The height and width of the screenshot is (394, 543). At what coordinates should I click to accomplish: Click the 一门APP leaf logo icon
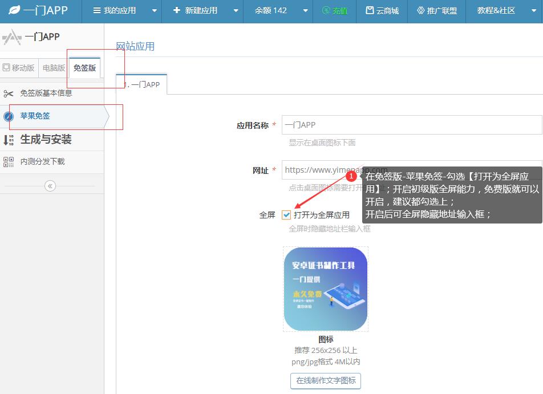14,10
